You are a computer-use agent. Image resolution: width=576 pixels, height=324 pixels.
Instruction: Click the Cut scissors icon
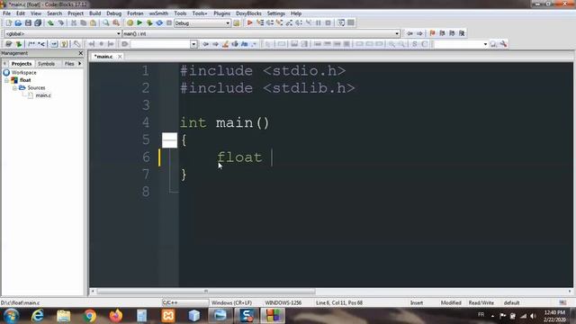click(x=74, y=22)
